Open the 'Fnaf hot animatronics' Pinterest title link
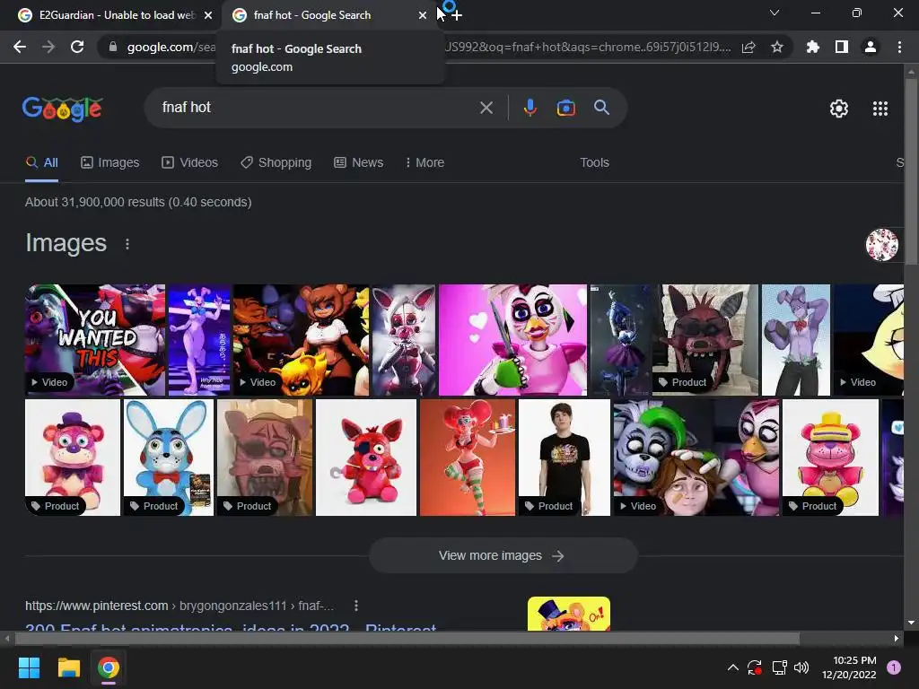 (231, 627)
